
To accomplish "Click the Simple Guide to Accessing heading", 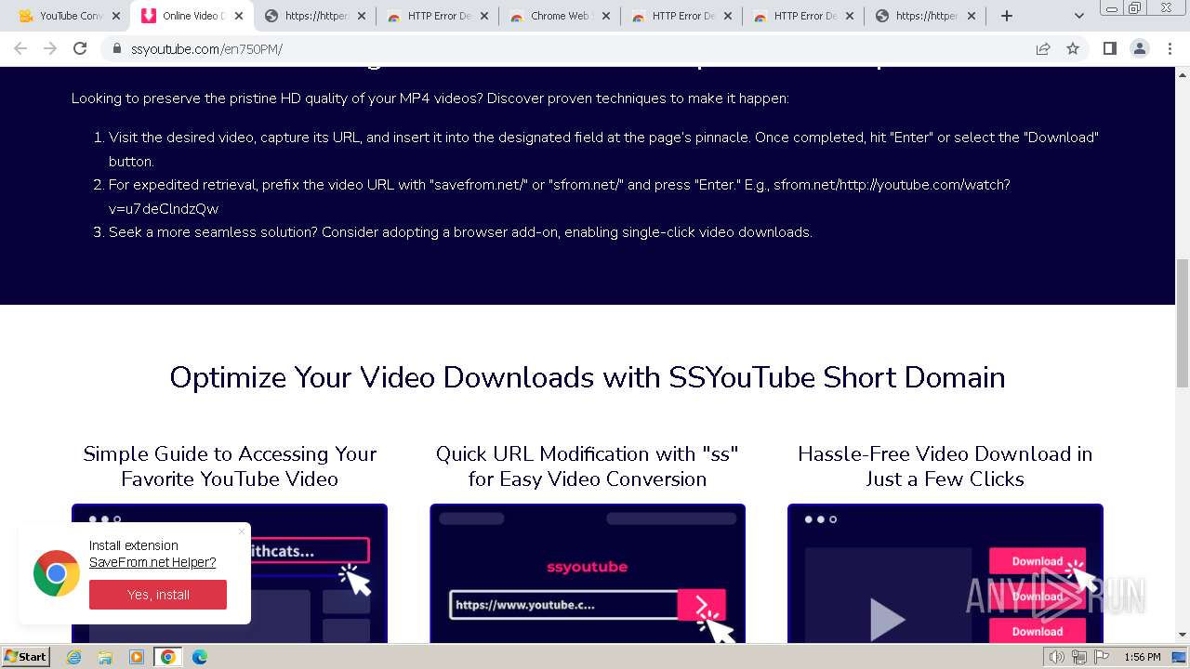I will [x=230, y=466].
